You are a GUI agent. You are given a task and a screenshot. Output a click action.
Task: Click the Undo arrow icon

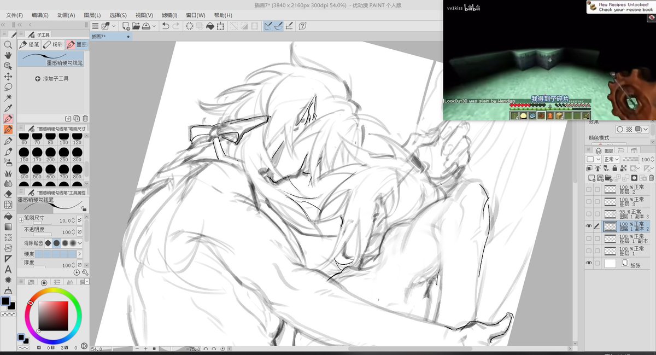click(x=166, y=26)
